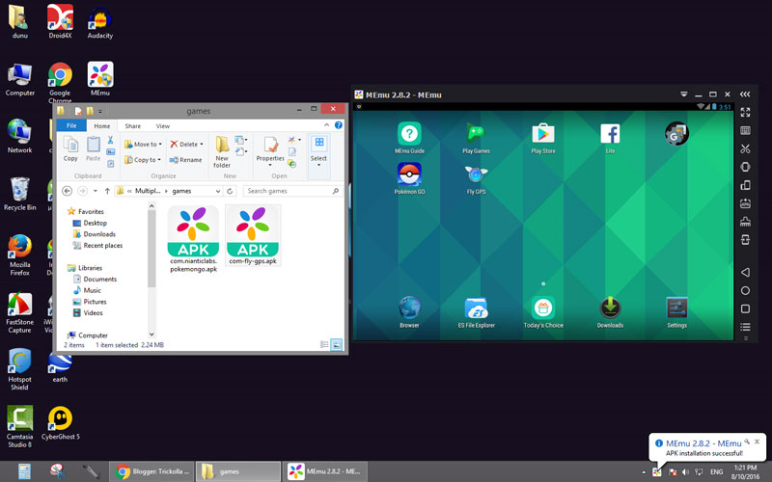Launch Fly GPS app in MEmu

476,178
